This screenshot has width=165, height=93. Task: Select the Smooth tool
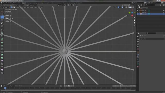[x=2, y=61]
